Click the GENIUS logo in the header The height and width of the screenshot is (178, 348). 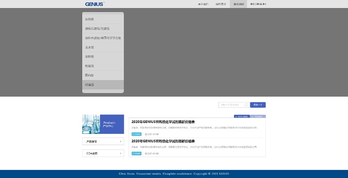point(95,4)
